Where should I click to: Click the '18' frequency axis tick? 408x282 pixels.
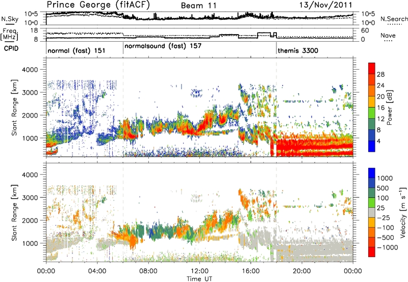pos(34,31)
